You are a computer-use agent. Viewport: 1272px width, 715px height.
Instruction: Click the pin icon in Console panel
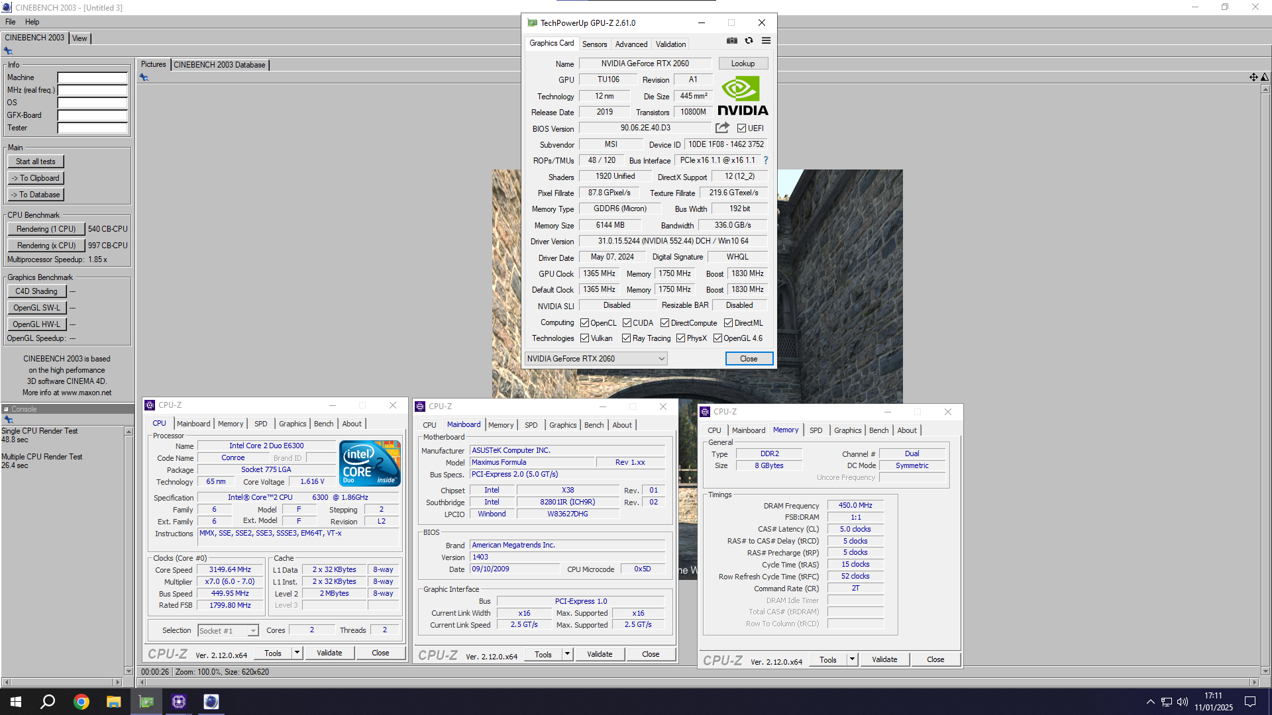coord(8,420)
